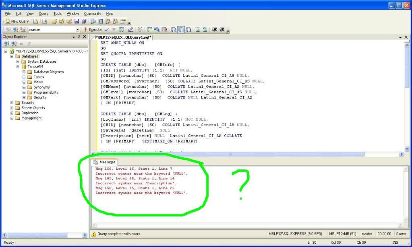Click the Increase Indent toolbar icon
The height and width of the screenshot is (247, 412).
pyautogui.click(x=222, y=30)
